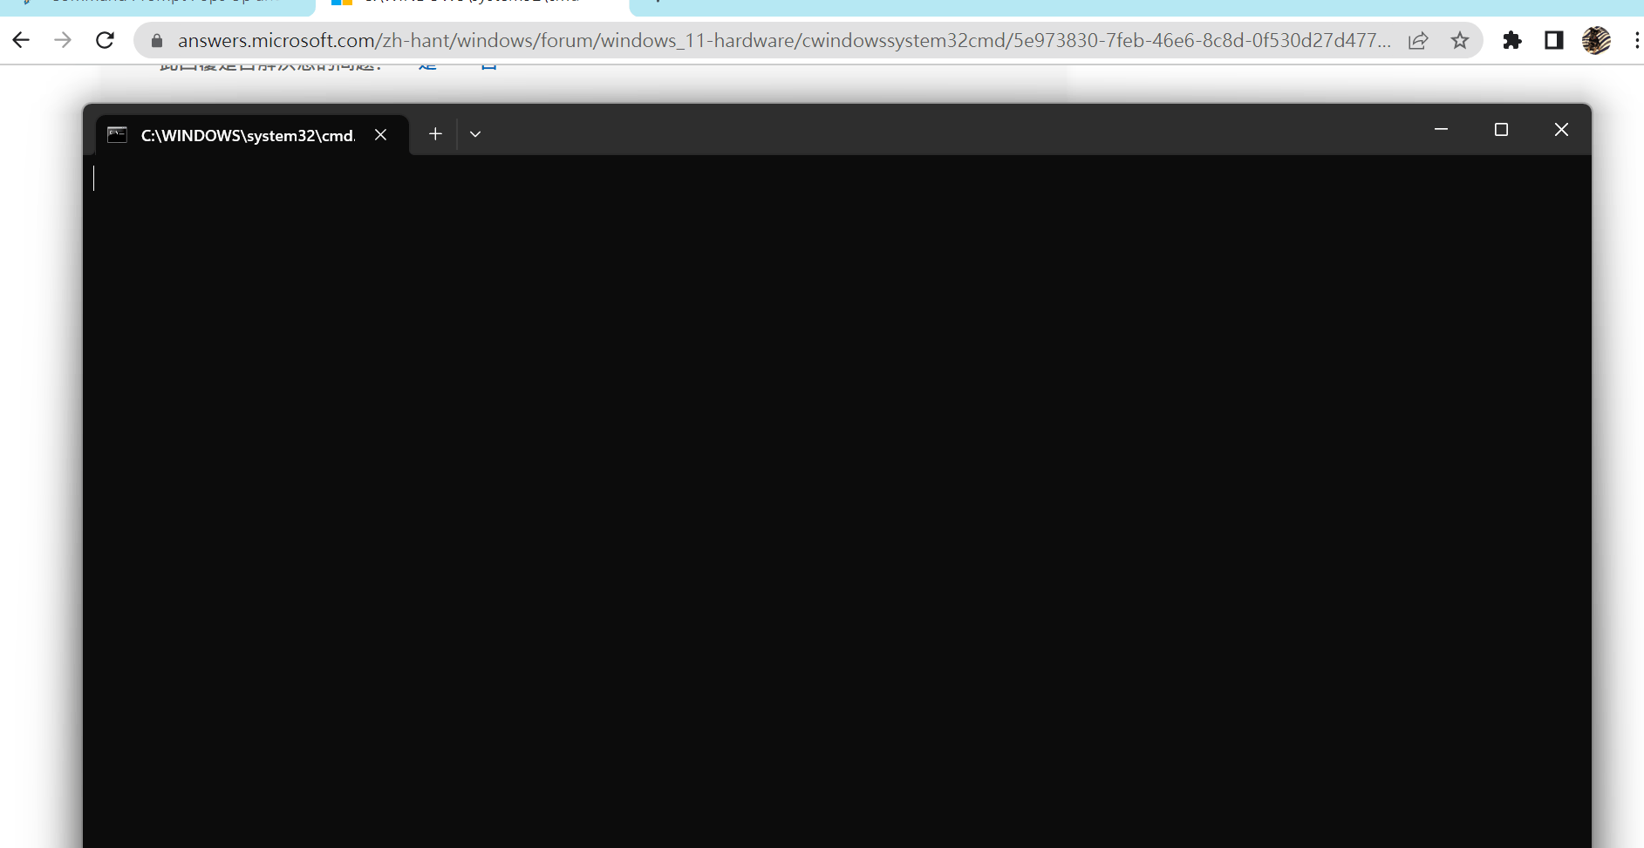Close the terminal window
The image size is (1644, 848).
[1561, 130]
